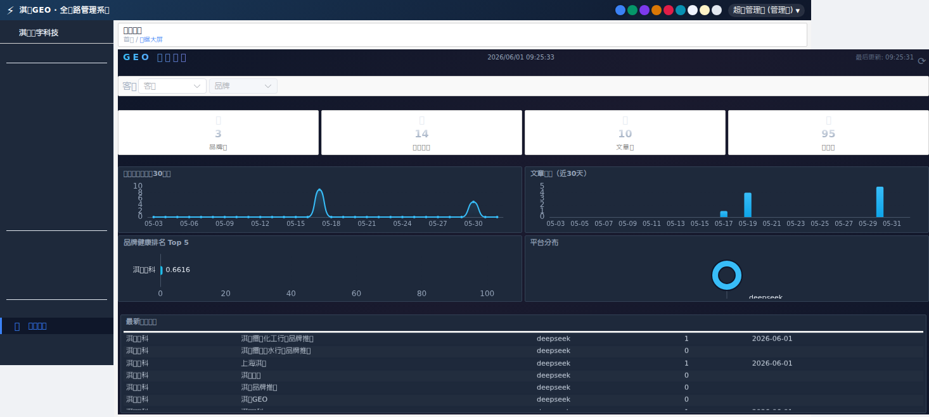Viewport: 929px width, 417px height.
Task: Open the stat card showing 14
Action: coord(421,132)
